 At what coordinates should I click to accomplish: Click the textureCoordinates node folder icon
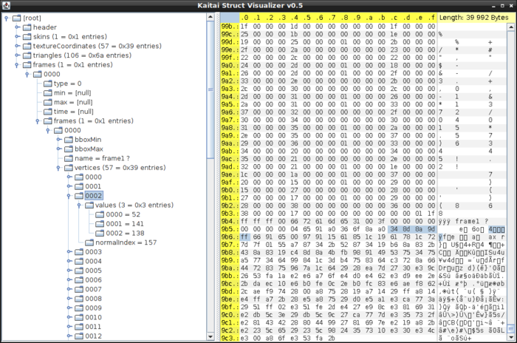26,46
